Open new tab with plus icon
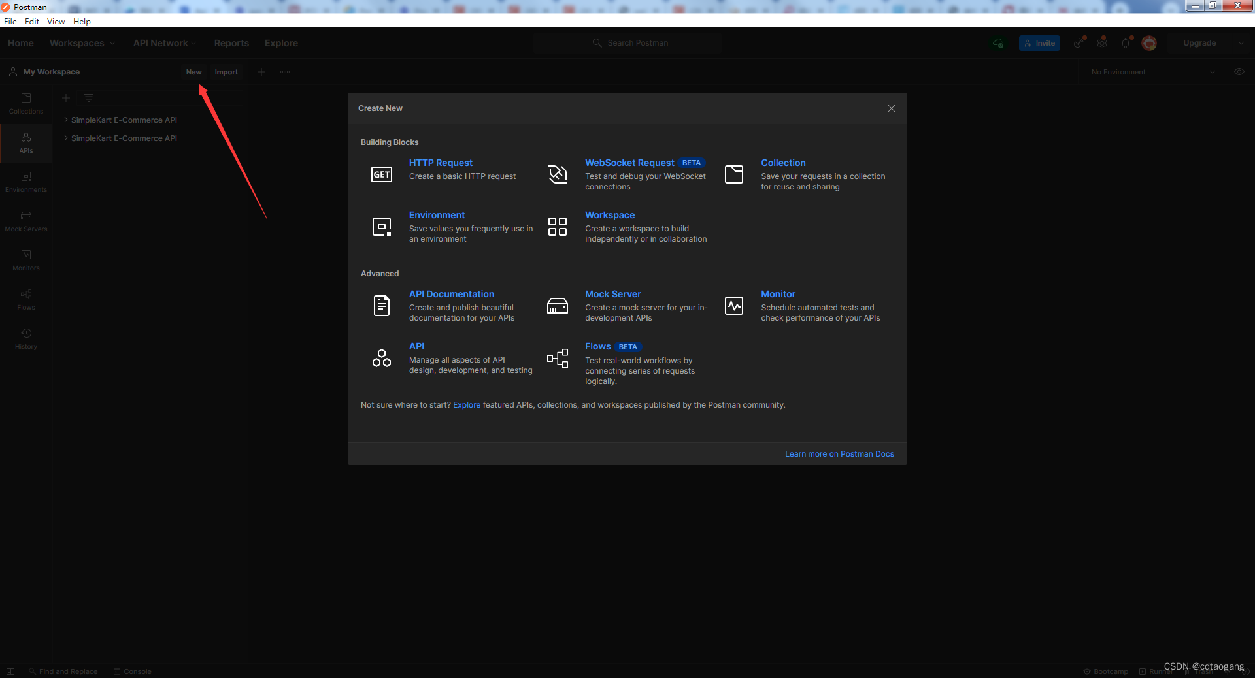The width and height of the screenshot is (1255, 678). [261, 72]
